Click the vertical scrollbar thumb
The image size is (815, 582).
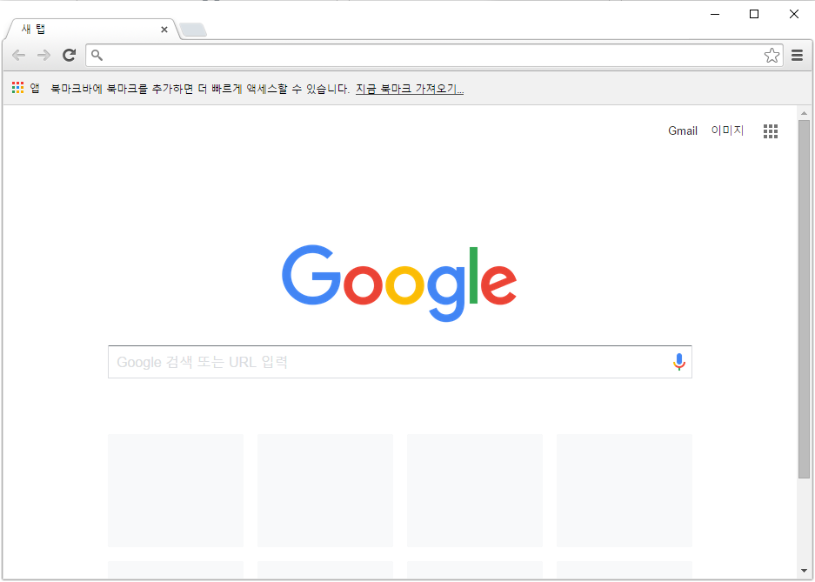(804, 298)
